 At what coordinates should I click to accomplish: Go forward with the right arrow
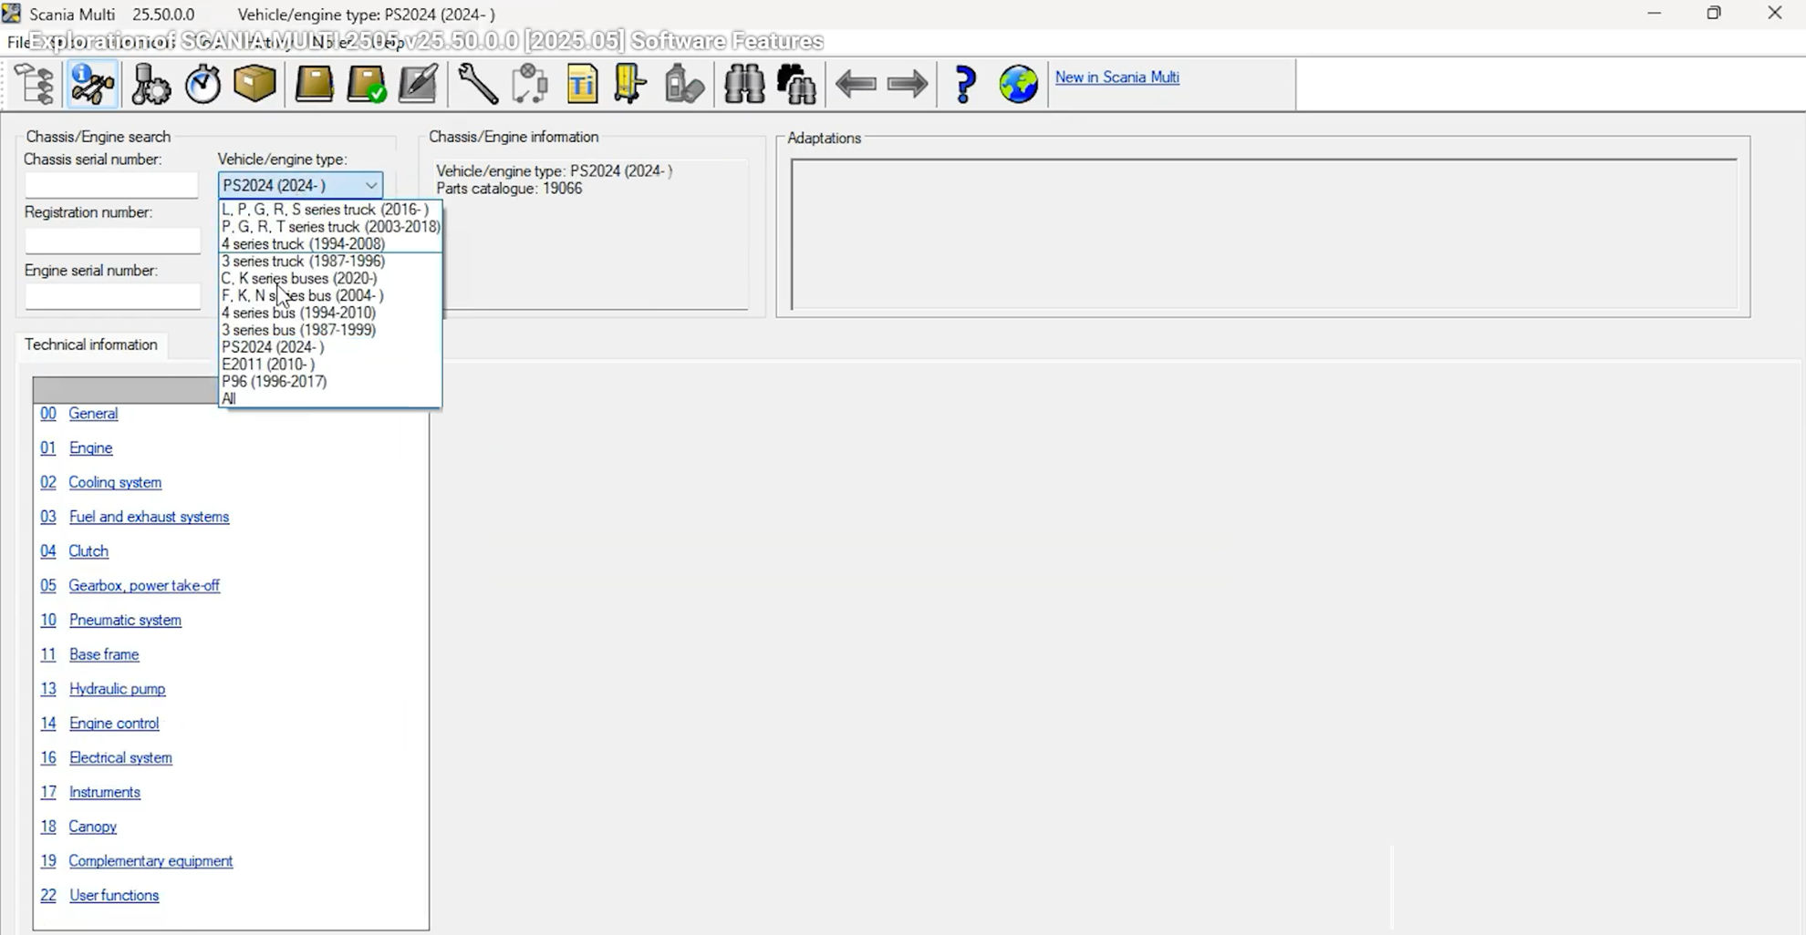[x=907, y=85]
